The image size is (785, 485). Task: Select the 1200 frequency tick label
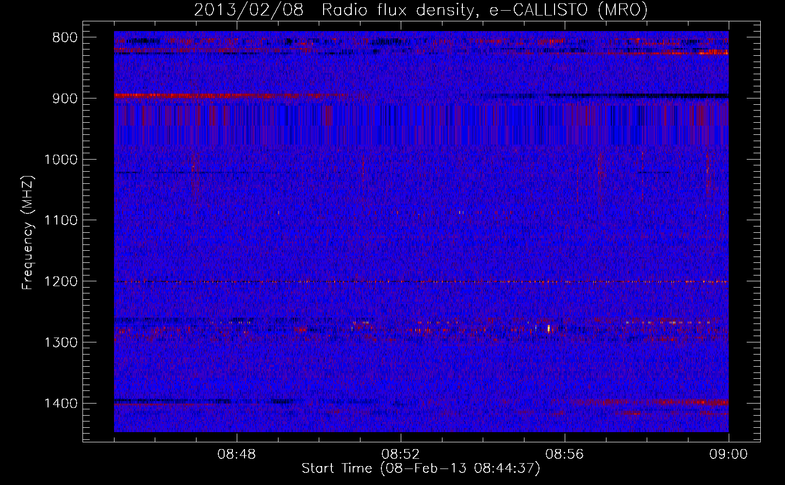tap(61, 281)
